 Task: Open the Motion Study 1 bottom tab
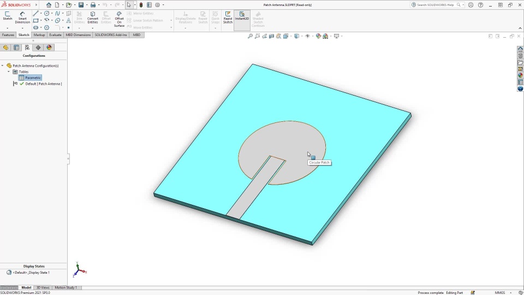tap(65, 288)
